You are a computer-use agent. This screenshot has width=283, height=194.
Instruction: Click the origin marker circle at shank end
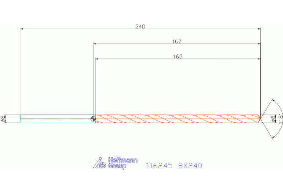93,119
